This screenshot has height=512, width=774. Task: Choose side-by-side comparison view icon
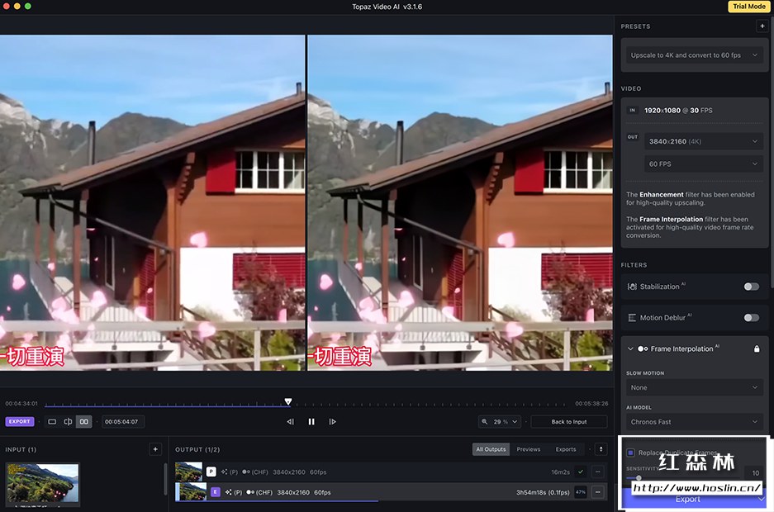coord(83,422)
